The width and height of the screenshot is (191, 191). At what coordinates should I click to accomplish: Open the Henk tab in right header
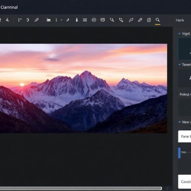pyautogui.click(x=180, y=20)
